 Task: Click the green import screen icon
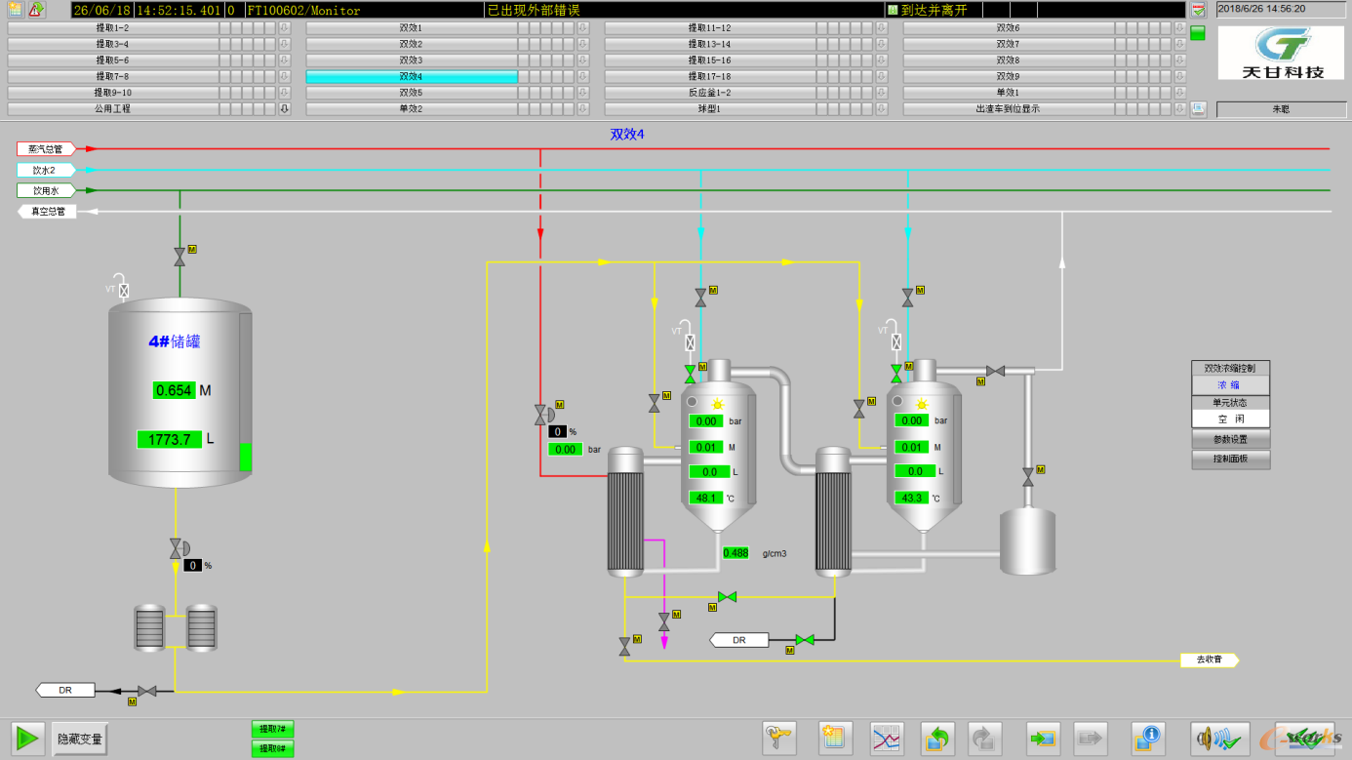click(1044, 739)
